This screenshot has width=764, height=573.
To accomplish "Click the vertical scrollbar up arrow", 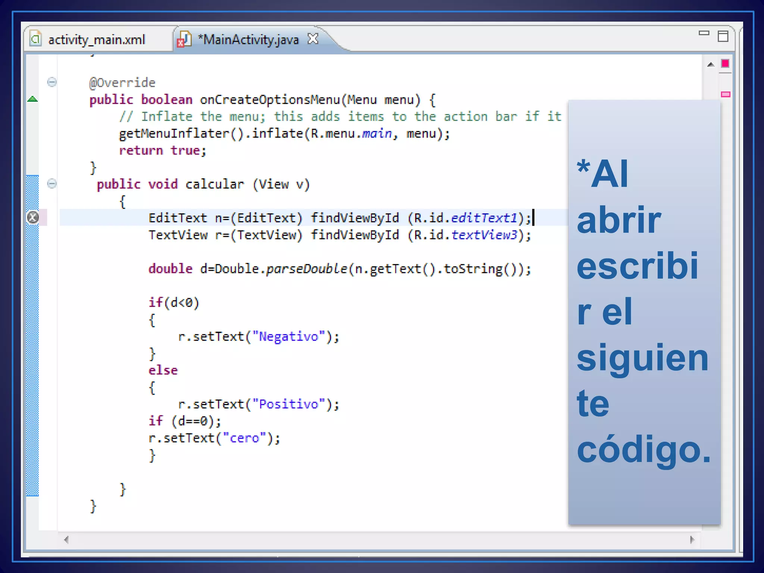I will pyautogui.click(x=711, y=65).
